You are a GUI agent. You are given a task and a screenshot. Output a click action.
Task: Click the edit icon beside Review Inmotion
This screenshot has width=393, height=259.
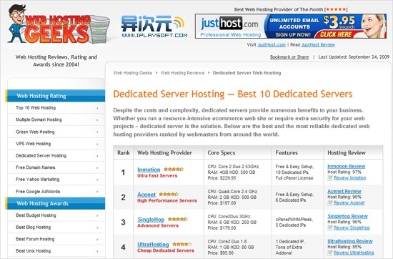(330, 178)
